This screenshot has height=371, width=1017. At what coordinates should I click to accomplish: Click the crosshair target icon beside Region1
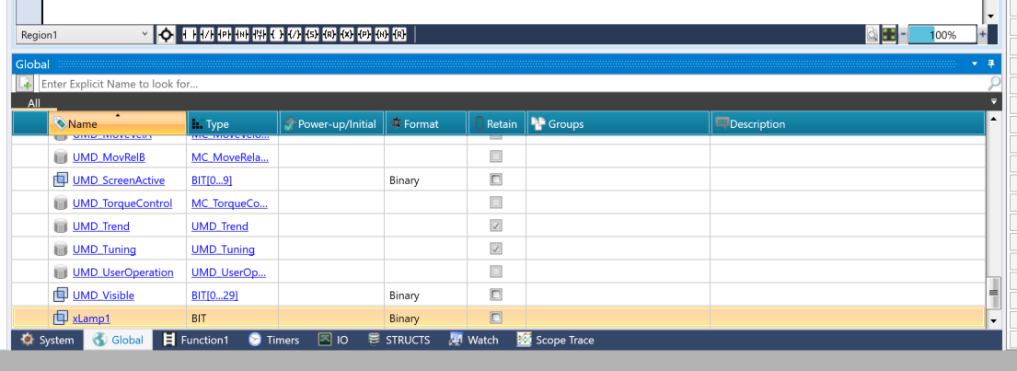coord(166,35)
